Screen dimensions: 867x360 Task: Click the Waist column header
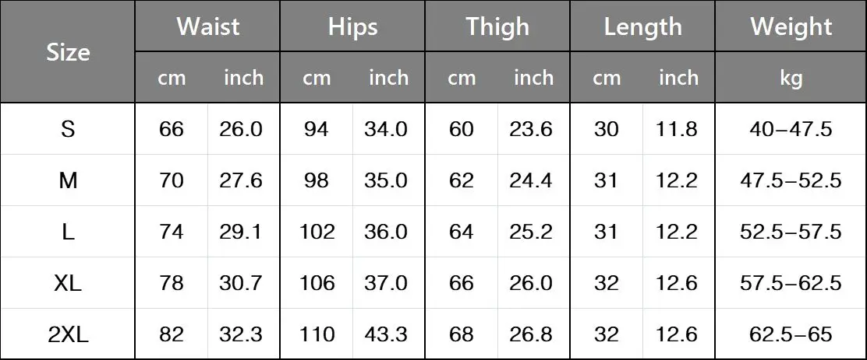click(x=207, y=26)
